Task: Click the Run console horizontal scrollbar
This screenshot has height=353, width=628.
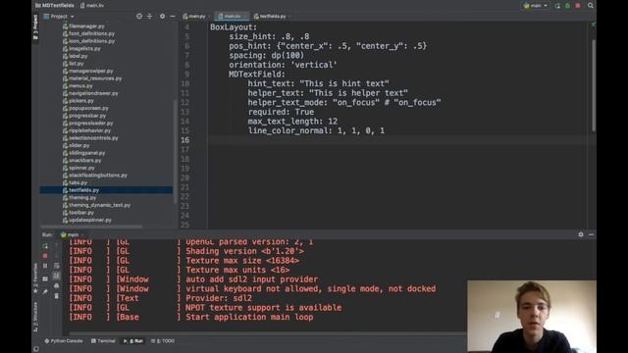Action: (268, 332)
